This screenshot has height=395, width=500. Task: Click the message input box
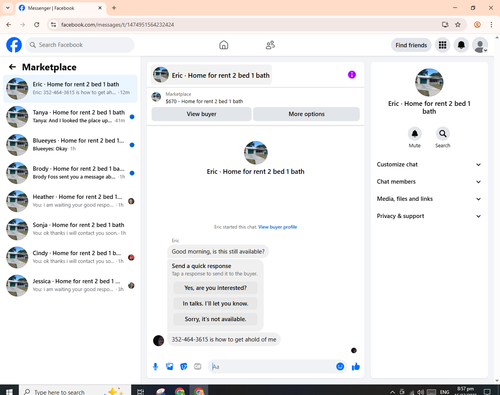coord(273,366)
